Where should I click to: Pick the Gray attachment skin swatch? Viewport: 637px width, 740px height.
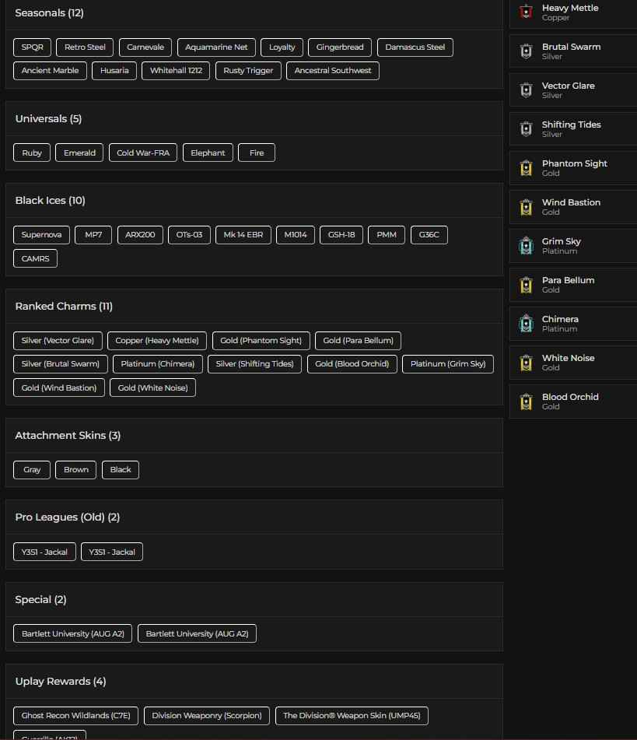31,469
